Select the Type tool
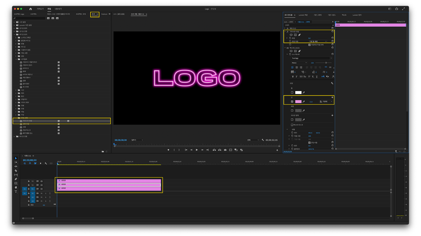The width and height of the screenshot is (421, 236). click(x=16, y=192)
